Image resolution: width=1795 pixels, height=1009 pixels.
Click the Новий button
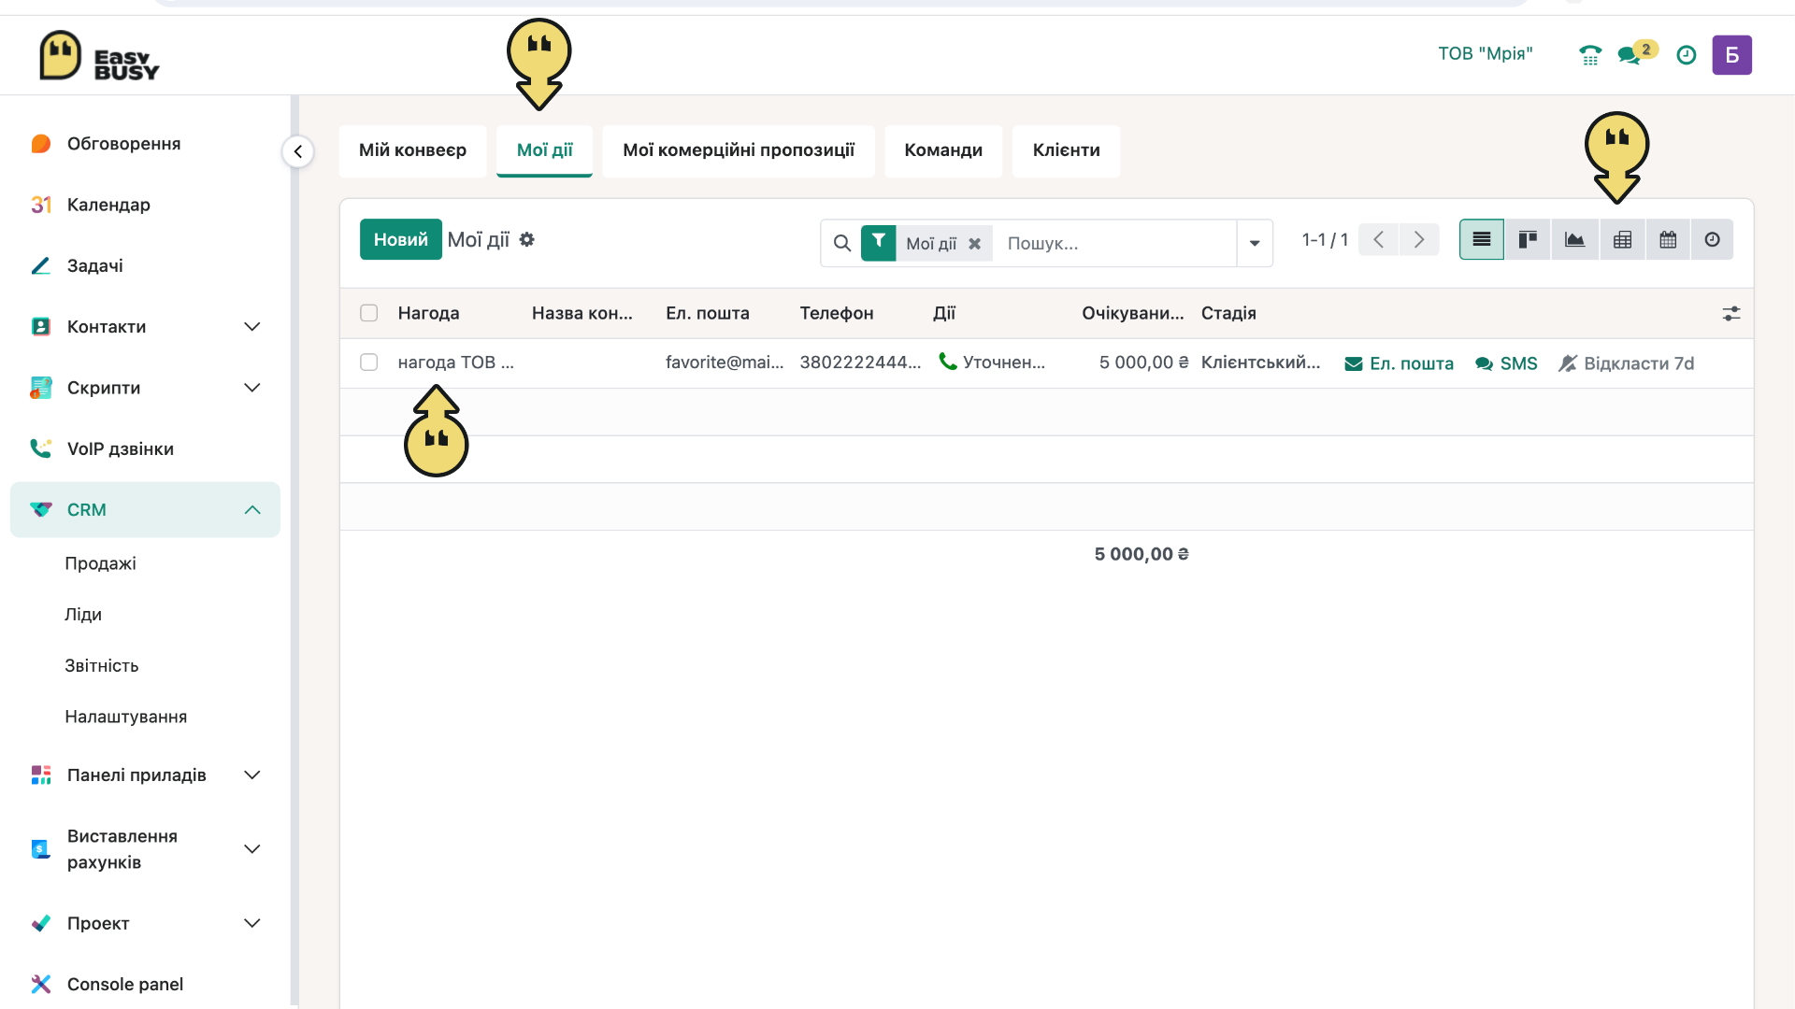[401, 240]
